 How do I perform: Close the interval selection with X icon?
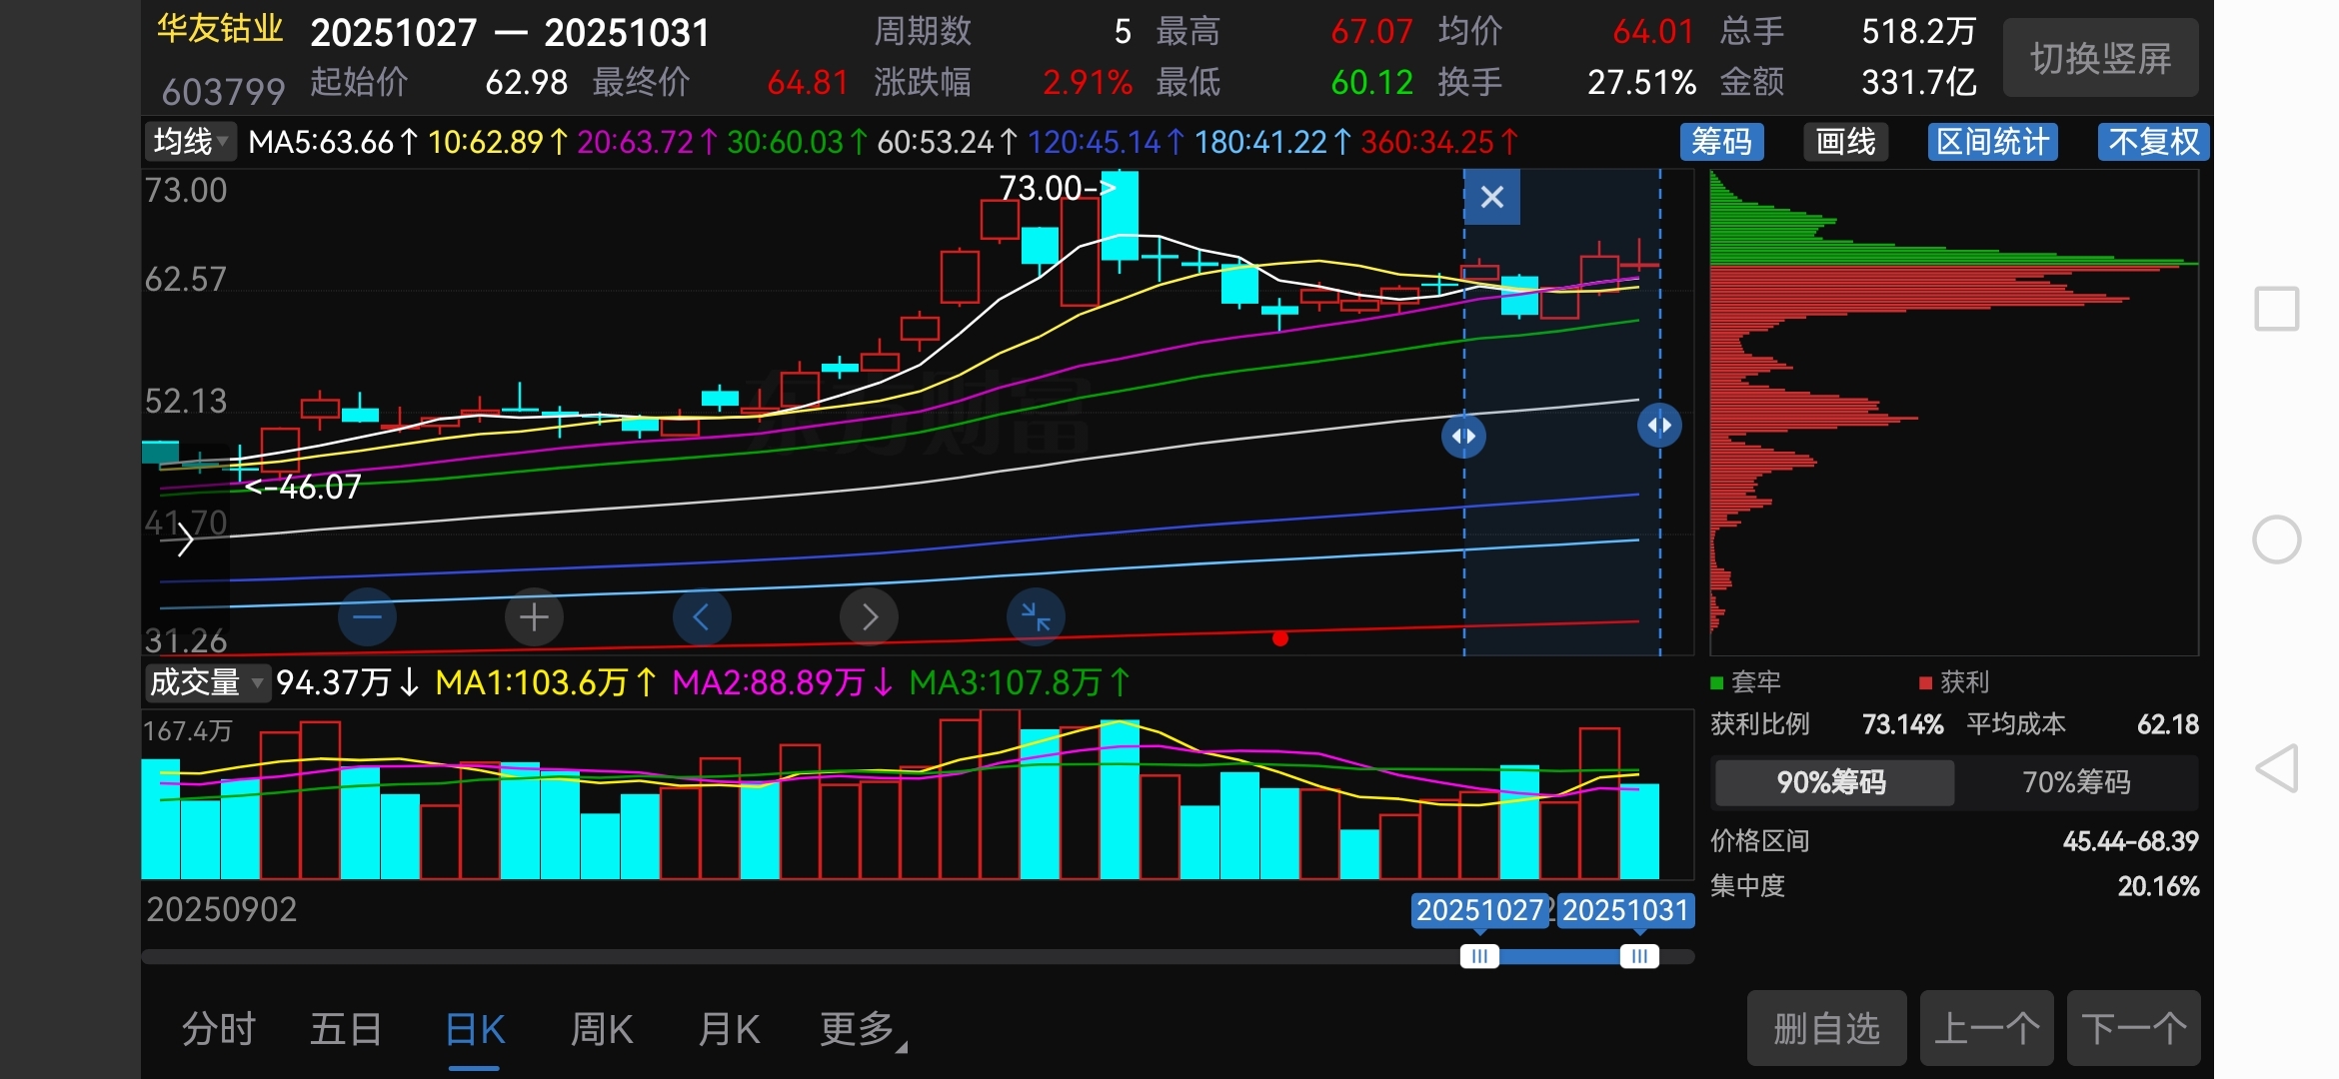[1491, 197]
